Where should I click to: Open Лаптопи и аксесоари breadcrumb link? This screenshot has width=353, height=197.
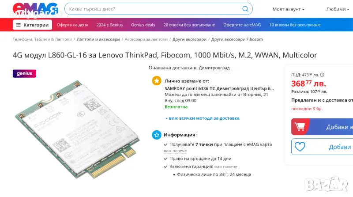98,39
